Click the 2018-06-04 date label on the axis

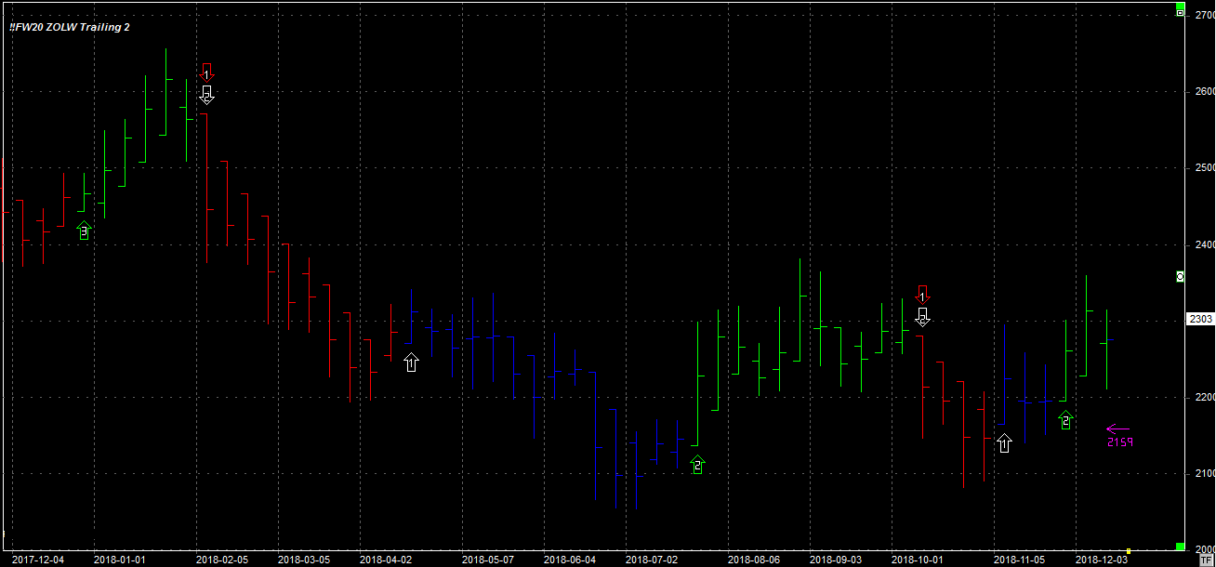569,560
